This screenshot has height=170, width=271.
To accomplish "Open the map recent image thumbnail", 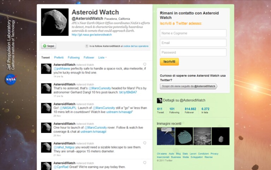I will 166,136.
